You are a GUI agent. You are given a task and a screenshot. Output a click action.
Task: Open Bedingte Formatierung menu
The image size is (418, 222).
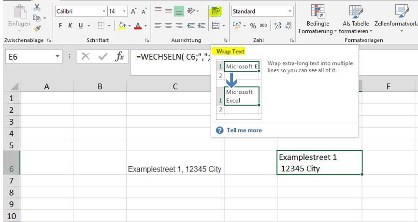pos(317,19)
